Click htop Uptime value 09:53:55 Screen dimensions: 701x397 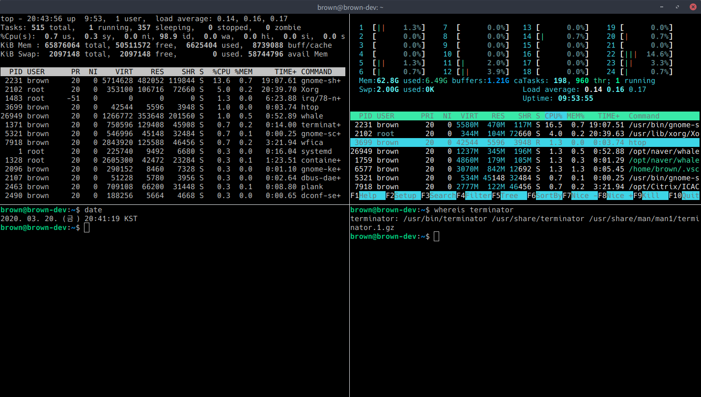coord(575,98)
